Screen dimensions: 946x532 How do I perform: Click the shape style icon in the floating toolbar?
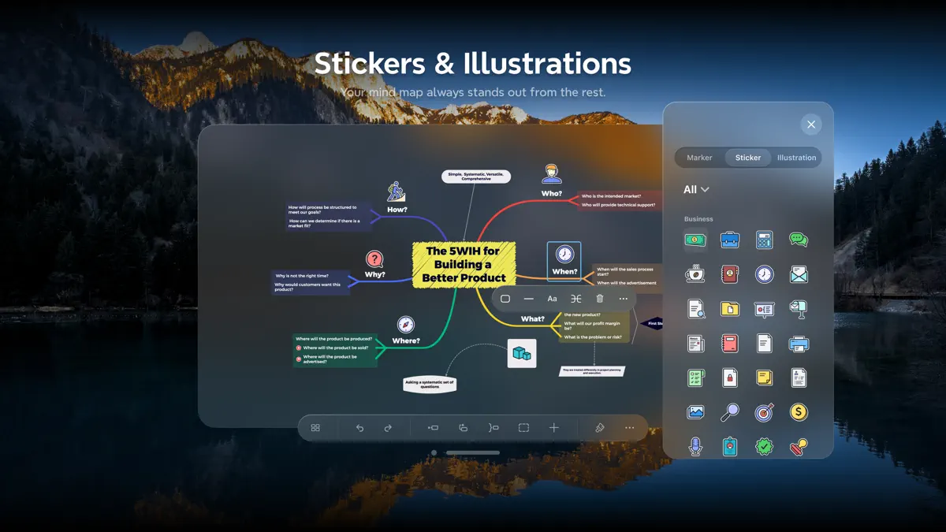coord(505,299)
